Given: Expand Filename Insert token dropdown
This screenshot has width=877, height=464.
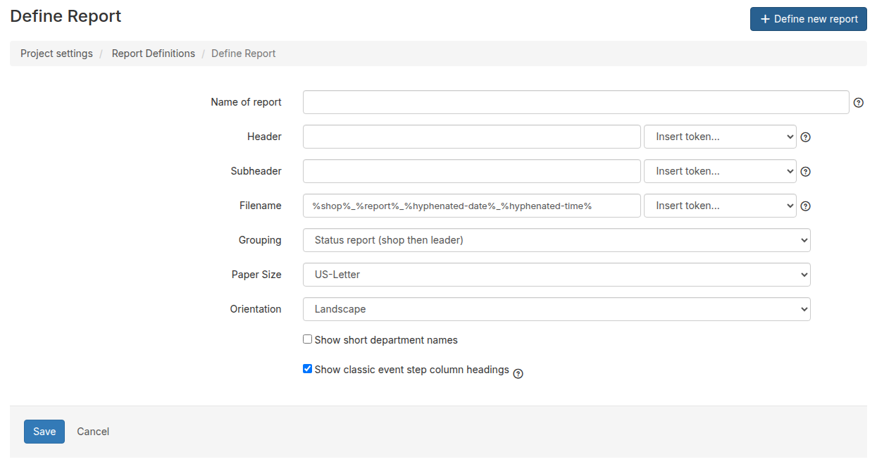Looking at the screenshot, I should pyautogui.click(x=720, y=206).
